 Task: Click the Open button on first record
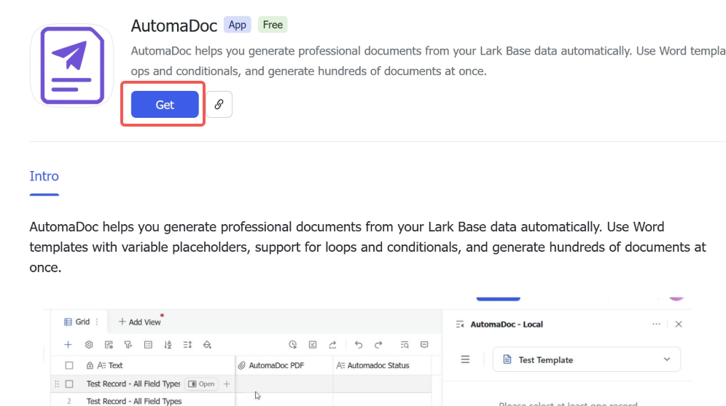tap(201, 383)
